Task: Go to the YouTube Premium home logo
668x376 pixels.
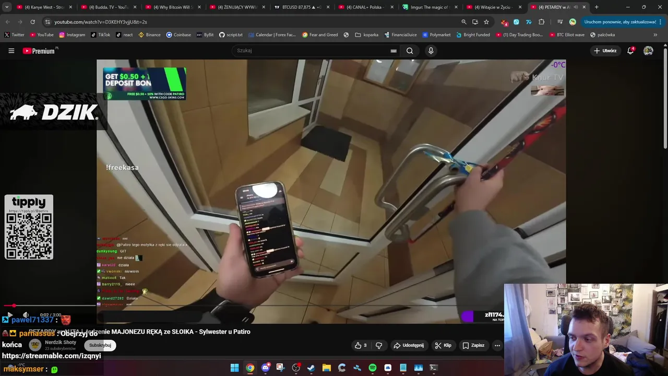Action: (x=38, y=51)
